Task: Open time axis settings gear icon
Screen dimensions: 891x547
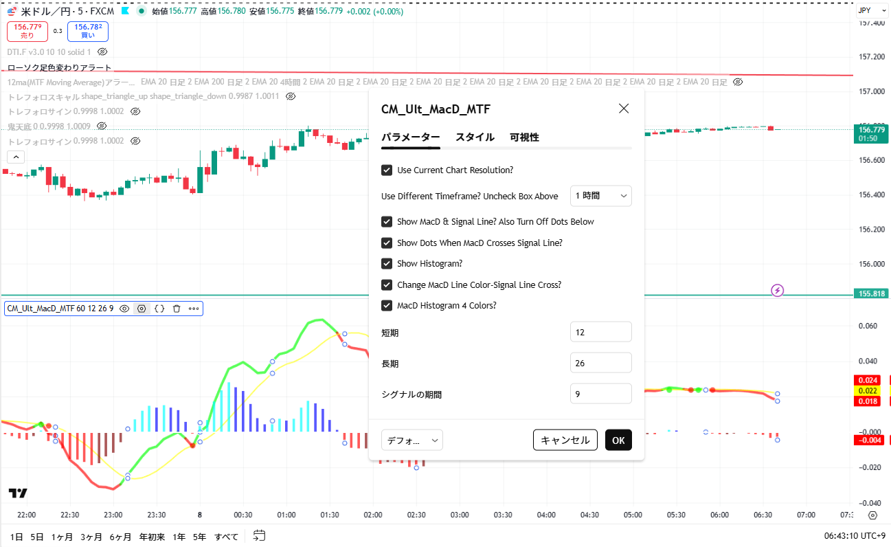Action: tap(872, 515)
